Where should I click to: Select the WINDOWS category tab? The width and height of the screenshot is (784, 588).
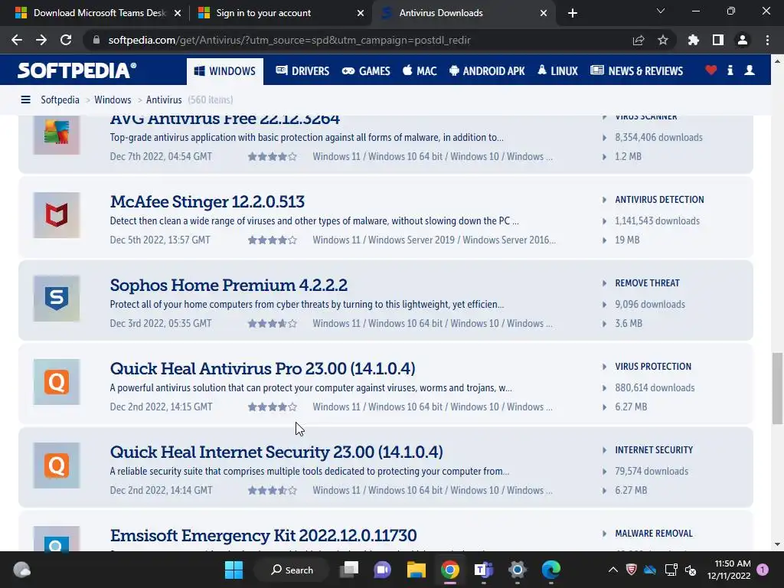pos(225,71)
